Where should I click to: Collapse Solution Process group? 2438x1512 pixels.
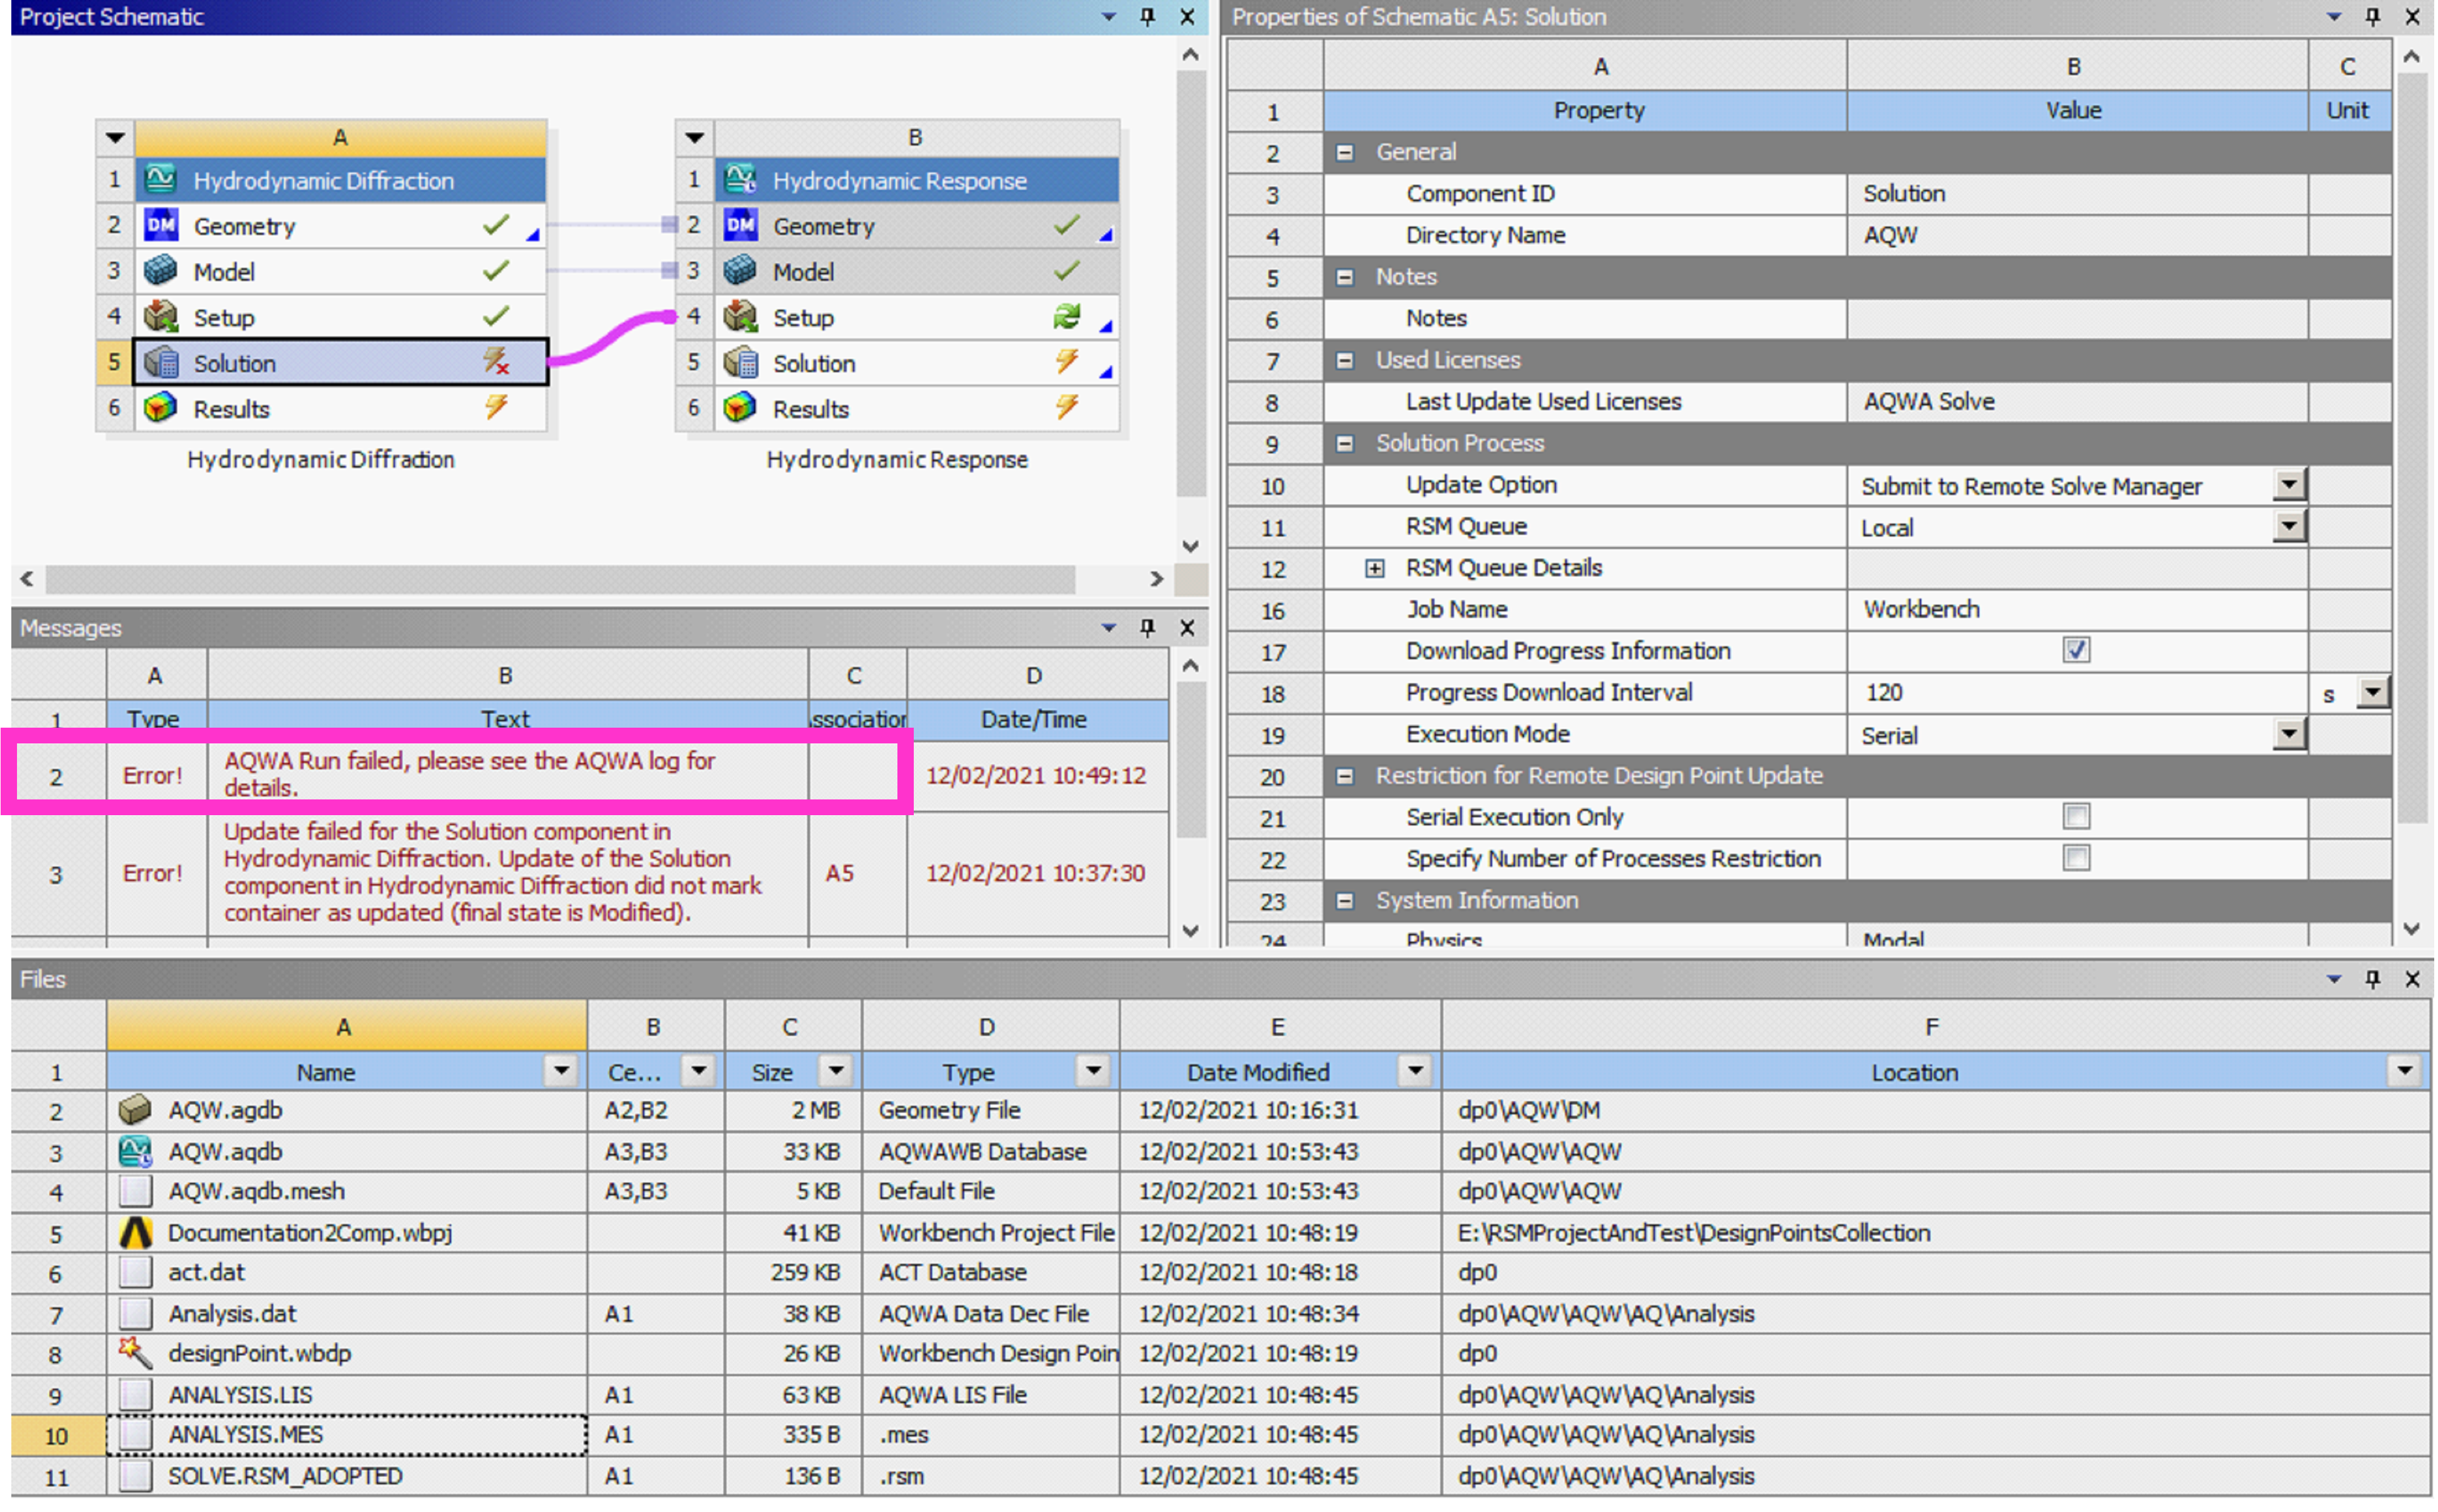(1345, 443)
